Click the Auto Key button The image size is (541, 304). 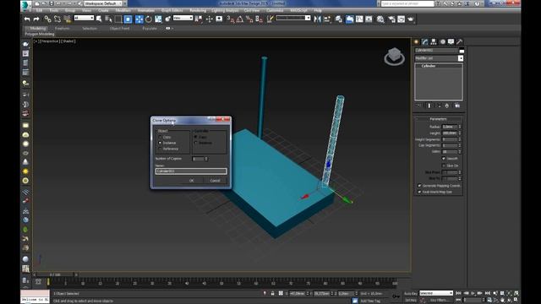pos(411,293)
